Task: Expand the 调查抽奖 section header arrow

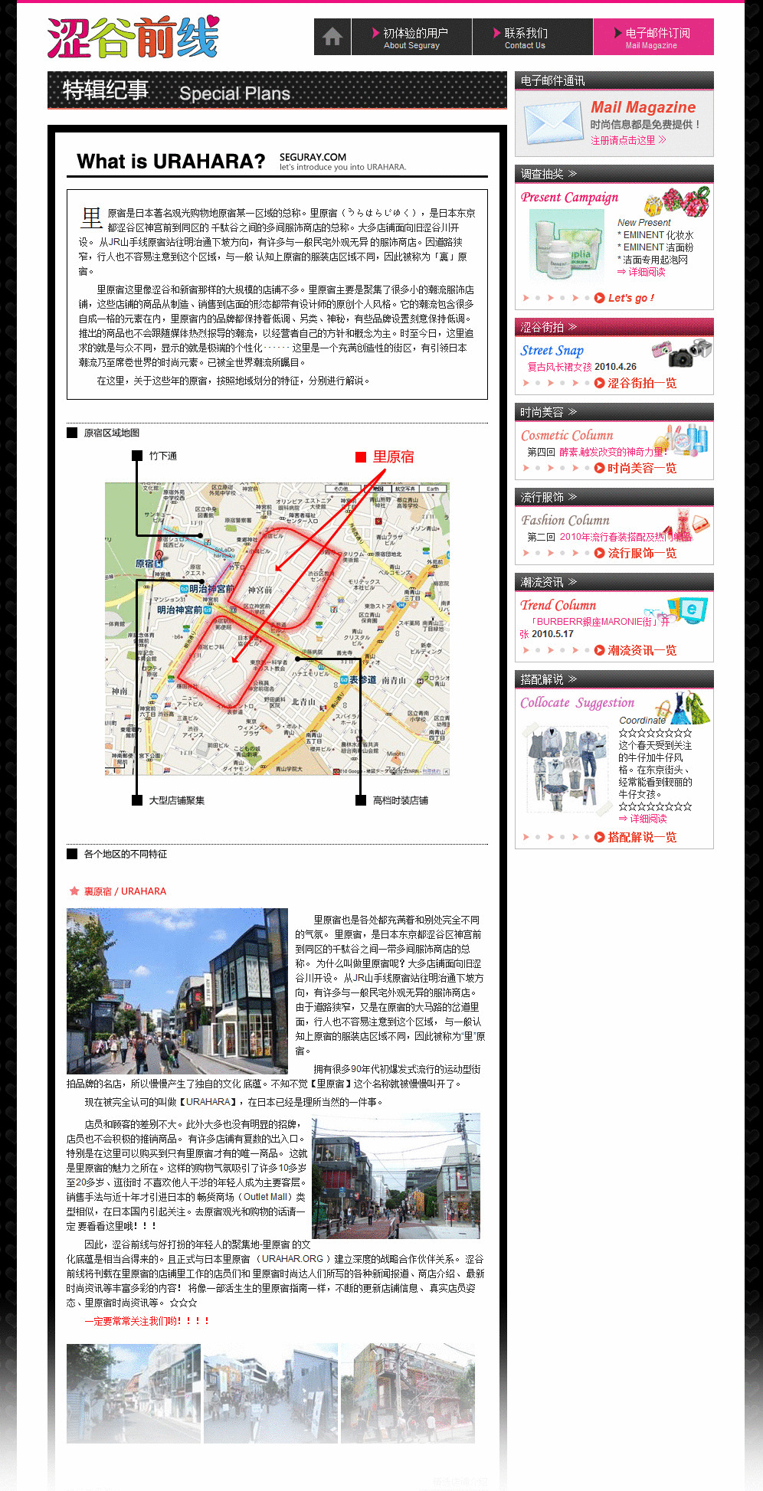Action: [x=572, y=174]
